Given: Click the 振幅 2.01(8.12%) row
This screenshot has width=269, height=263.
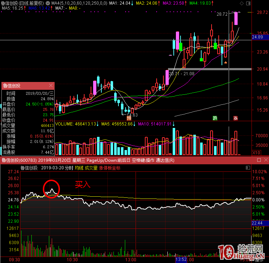Looking at the screenshot, I should pos(28,141).
